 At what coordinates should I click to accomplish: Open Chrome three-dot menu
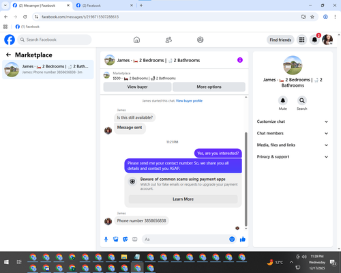335,17
